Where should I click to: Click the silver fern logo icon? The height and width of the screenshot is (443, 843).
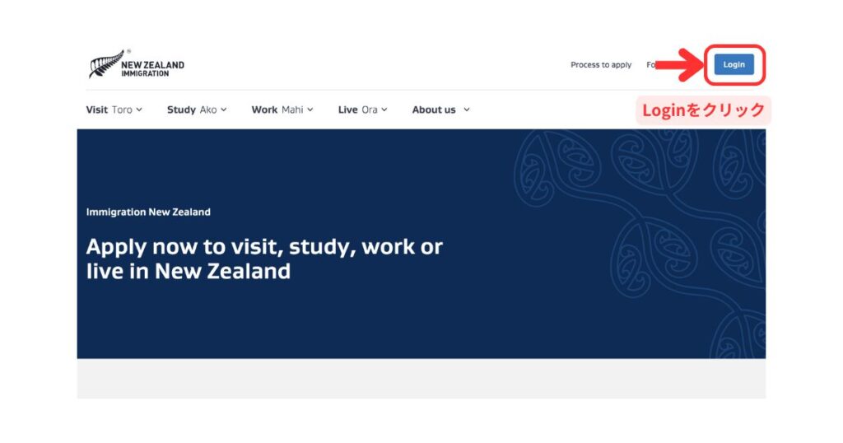105,64
